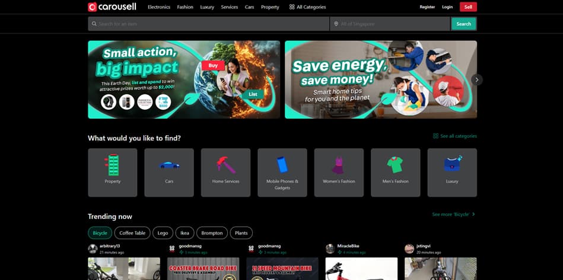
Task: Open Fashion menu
Action: (x=185, y=7)
